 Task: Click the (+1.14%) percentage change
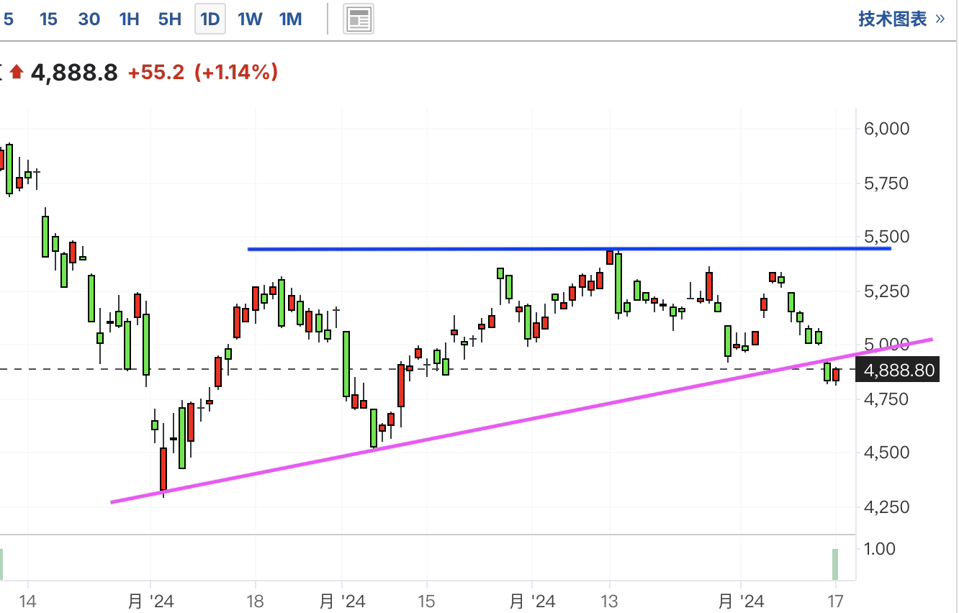point(236,72)
